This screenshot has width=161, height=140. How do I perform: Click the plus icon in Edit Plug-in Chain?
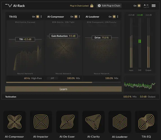click(x=99, y=6)
